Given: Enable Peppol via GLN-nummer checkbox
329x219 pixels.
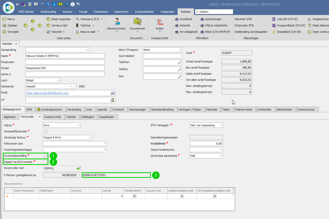Looking at the screenshot, I should coord(45,162).
